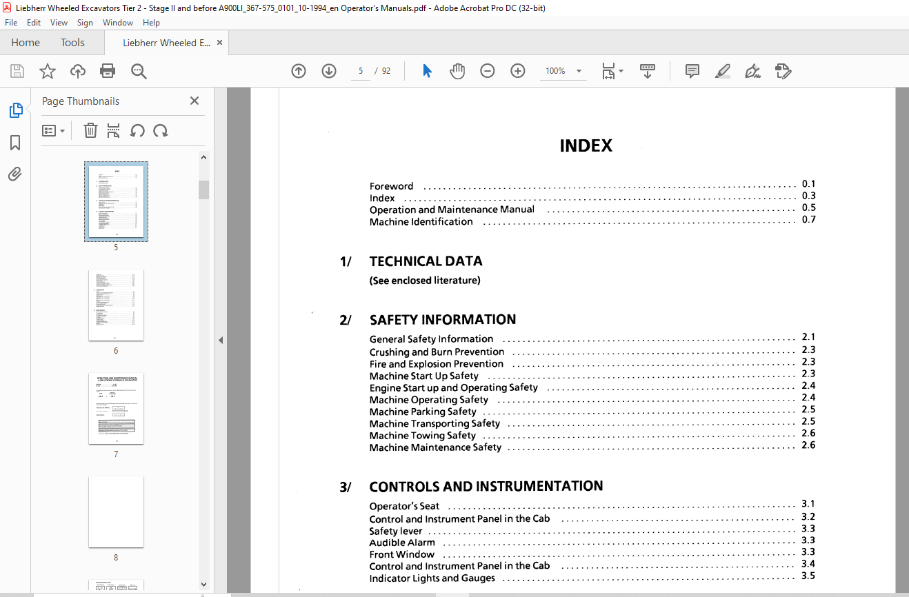The image size is (909, 597).
Task: Click the send for signature icon
Action: [x=783, y=71]
